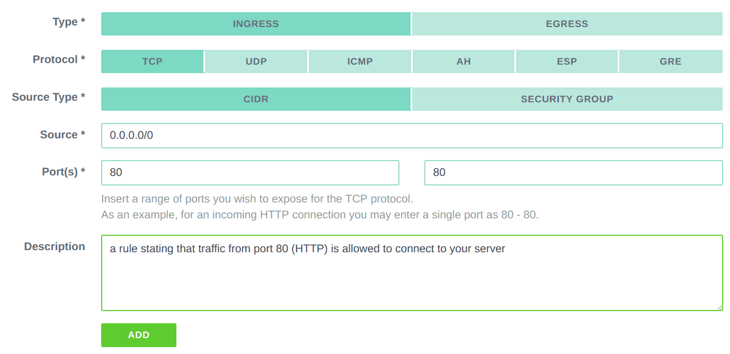The image size is (730, 354).
Task: Select the INGRESS rule type
Action: (x=256, y=24)
